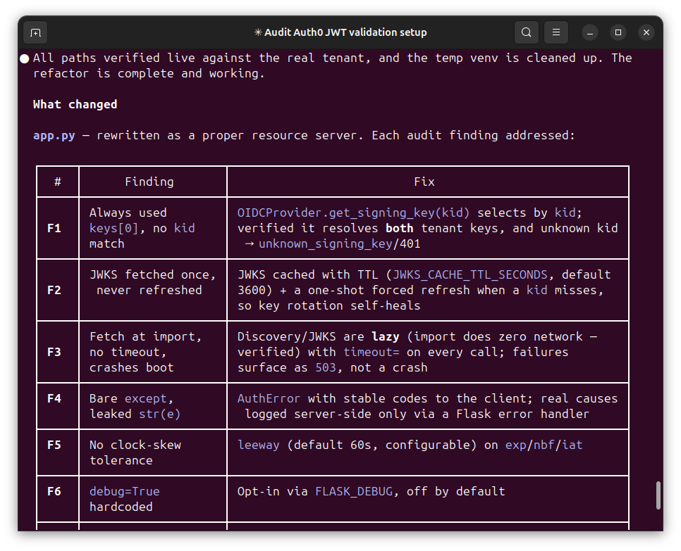The height and width of the screenshot is (551, 681).
Task: Click 'No clock-skew' finding text
Action: click(x=135, y=445)
